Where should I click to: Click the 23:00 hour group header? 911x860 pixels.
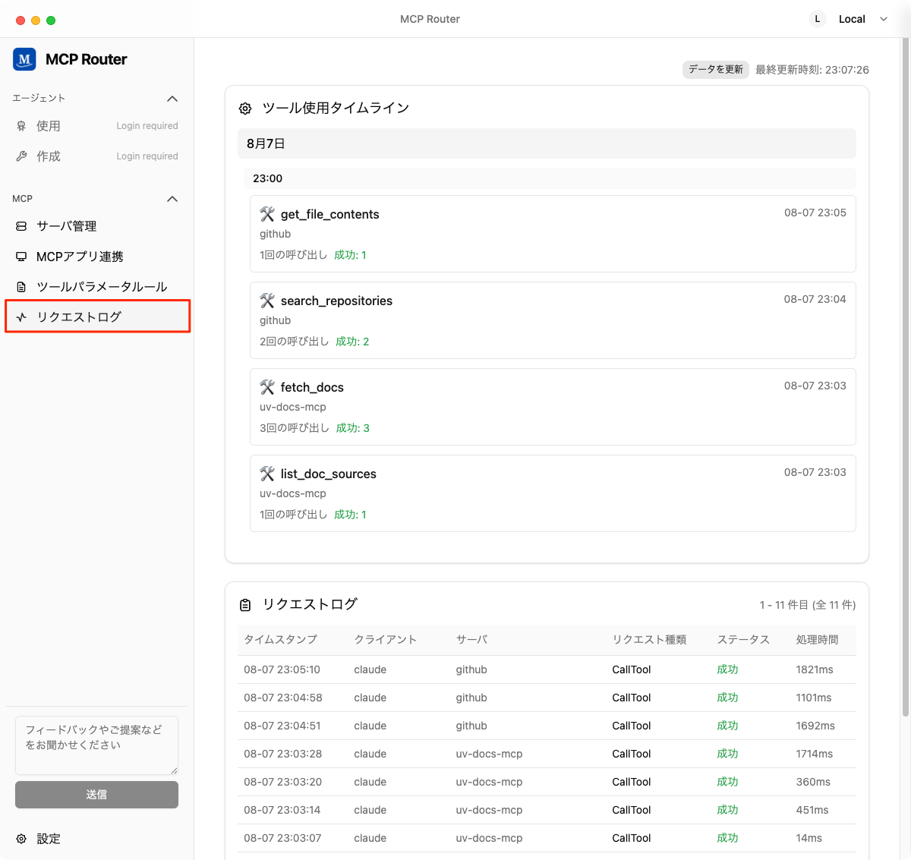(x=550, y=178)
